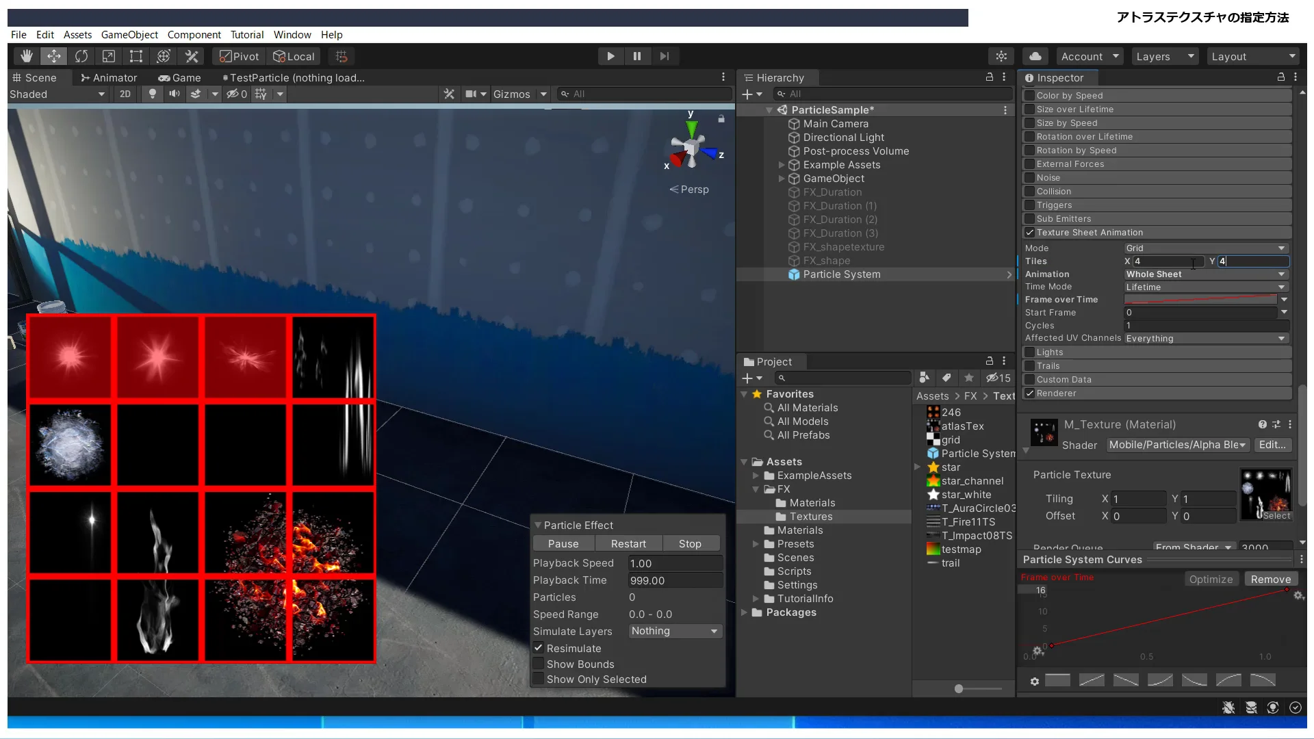The width and height of the screenshot is (1314, 739).
Task: Switch Local handle orientation to Global
Action: pos(294,56)
